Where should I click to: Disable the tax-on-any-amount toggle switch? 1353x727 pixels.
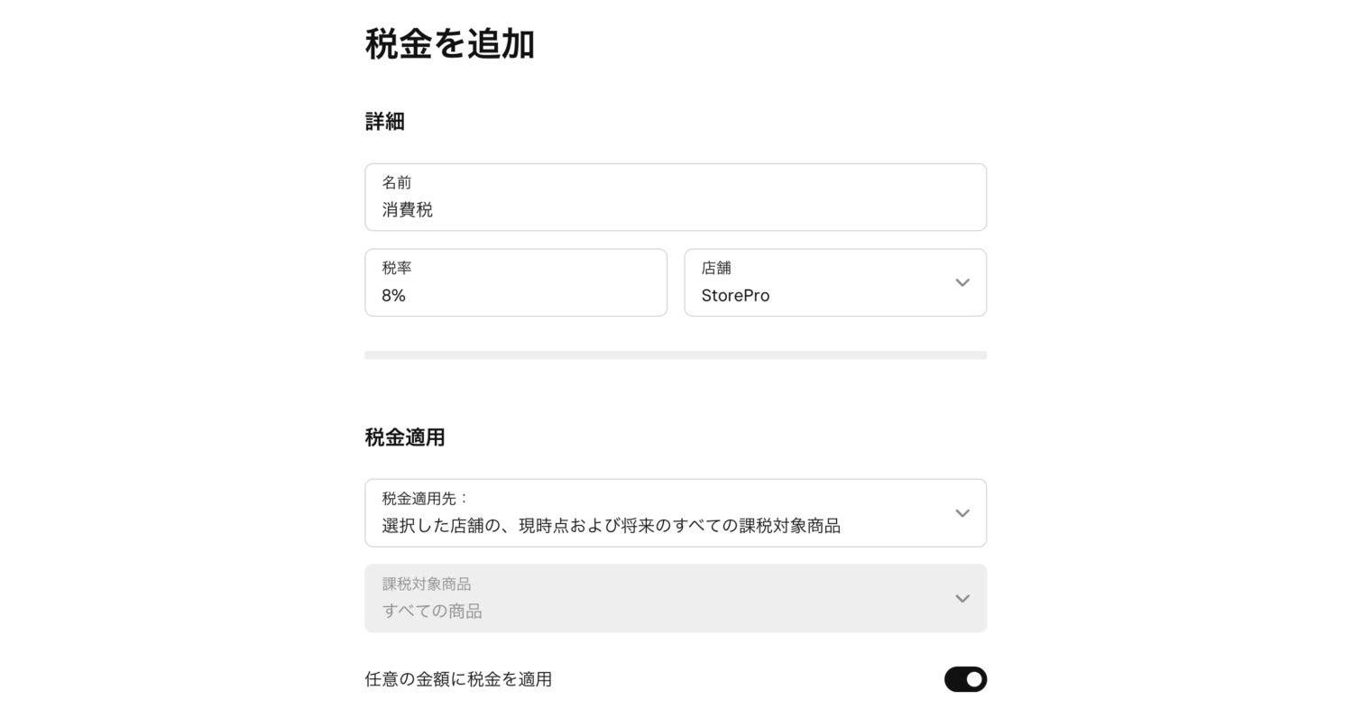pyautogui.click(x=965, y=679)
